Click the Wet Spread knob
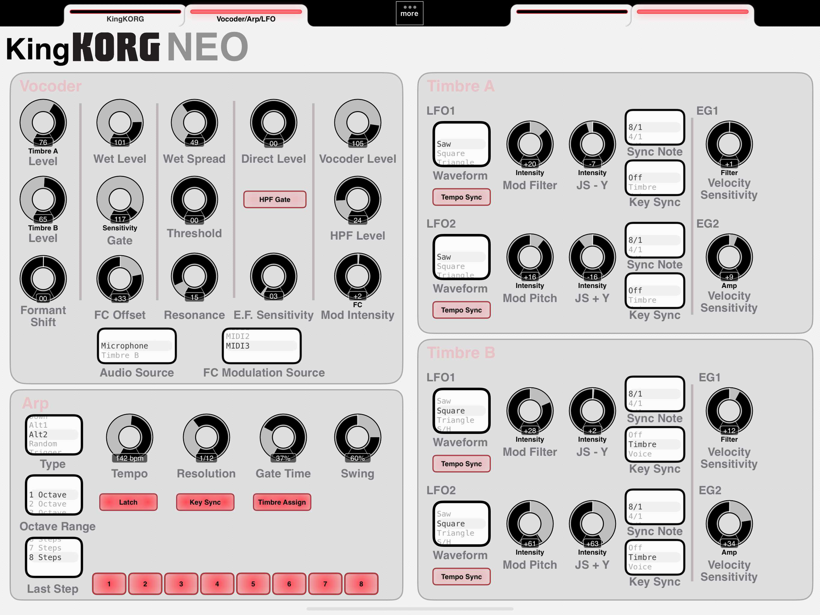Image resolution: width=820 pixels, height=615 pixels. click(194, 123)
